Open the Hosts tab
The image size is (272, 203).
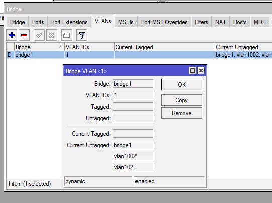(x=240, y=22)
